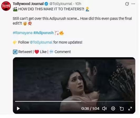Play the Adipurush video
This screenshot has width=140, height=118.
(18, 108)
